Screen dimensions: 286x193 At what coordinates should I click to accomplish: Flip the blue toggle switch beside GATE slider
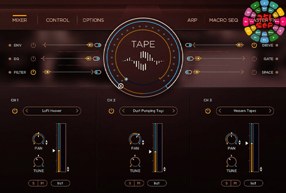click(x=190, y=58)
